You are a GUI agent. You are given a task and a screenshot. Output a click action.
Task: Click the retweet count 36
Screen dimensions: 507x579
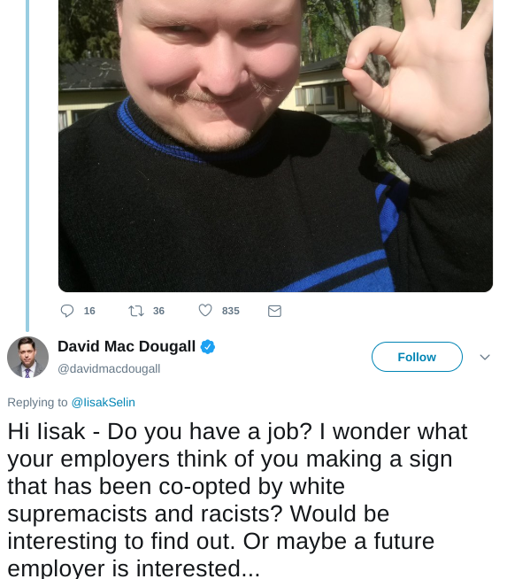pos(158,311)
